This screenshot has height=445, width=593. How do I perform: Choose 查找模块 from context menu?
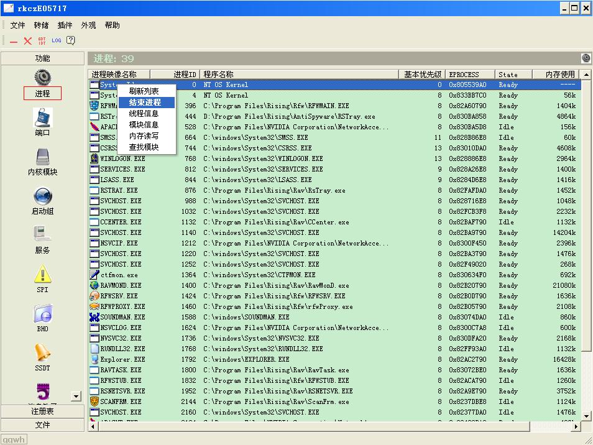click(147, 147)
